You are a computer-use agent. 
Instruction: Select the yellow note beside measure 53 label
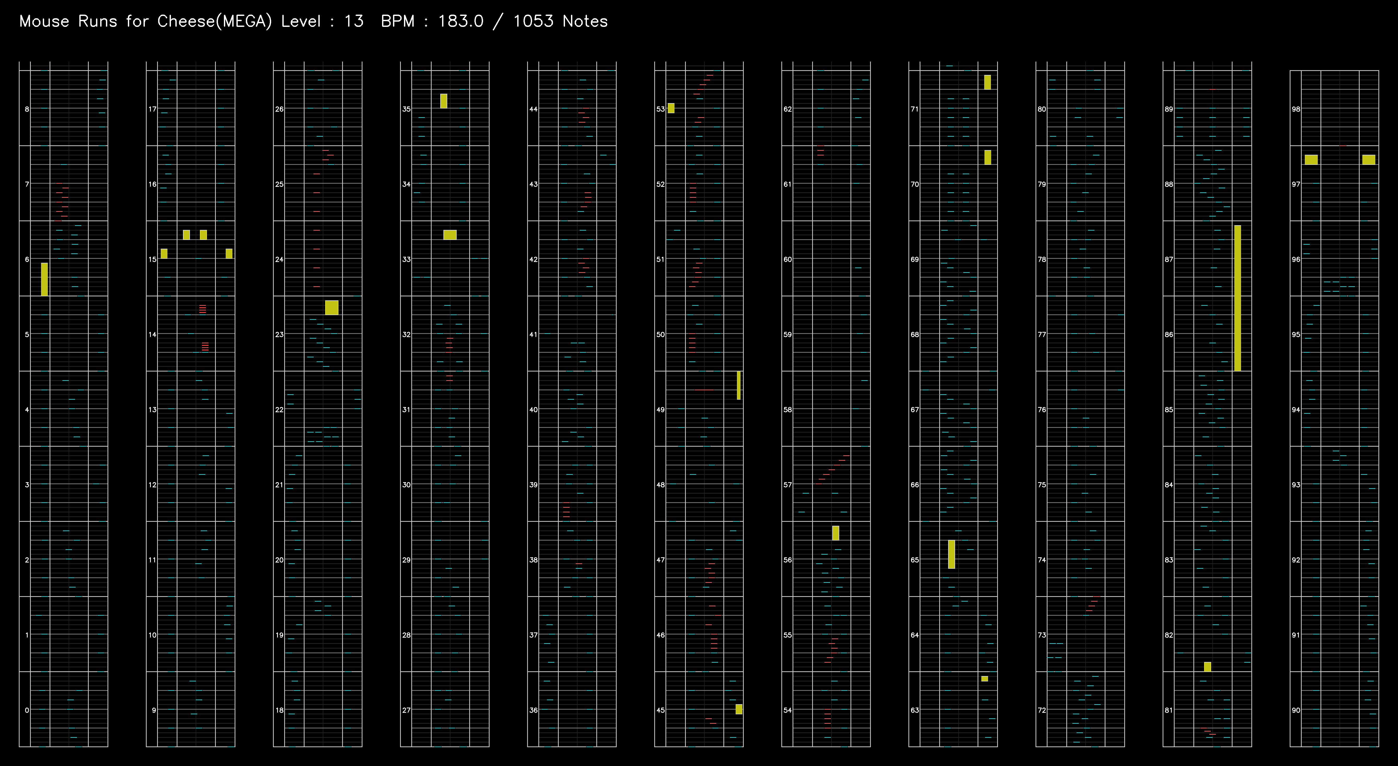(x=671, y=108)
